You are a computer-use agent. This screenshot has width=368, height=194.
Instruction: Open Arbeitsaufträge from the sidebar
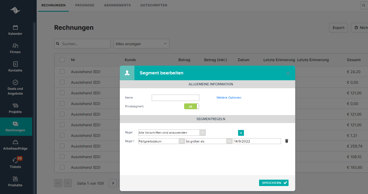tap(15, 145)
